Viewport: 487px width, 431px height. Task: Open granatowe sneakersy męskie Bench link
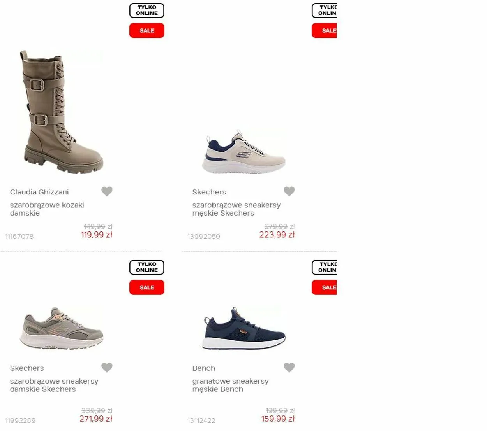(230, 385)
